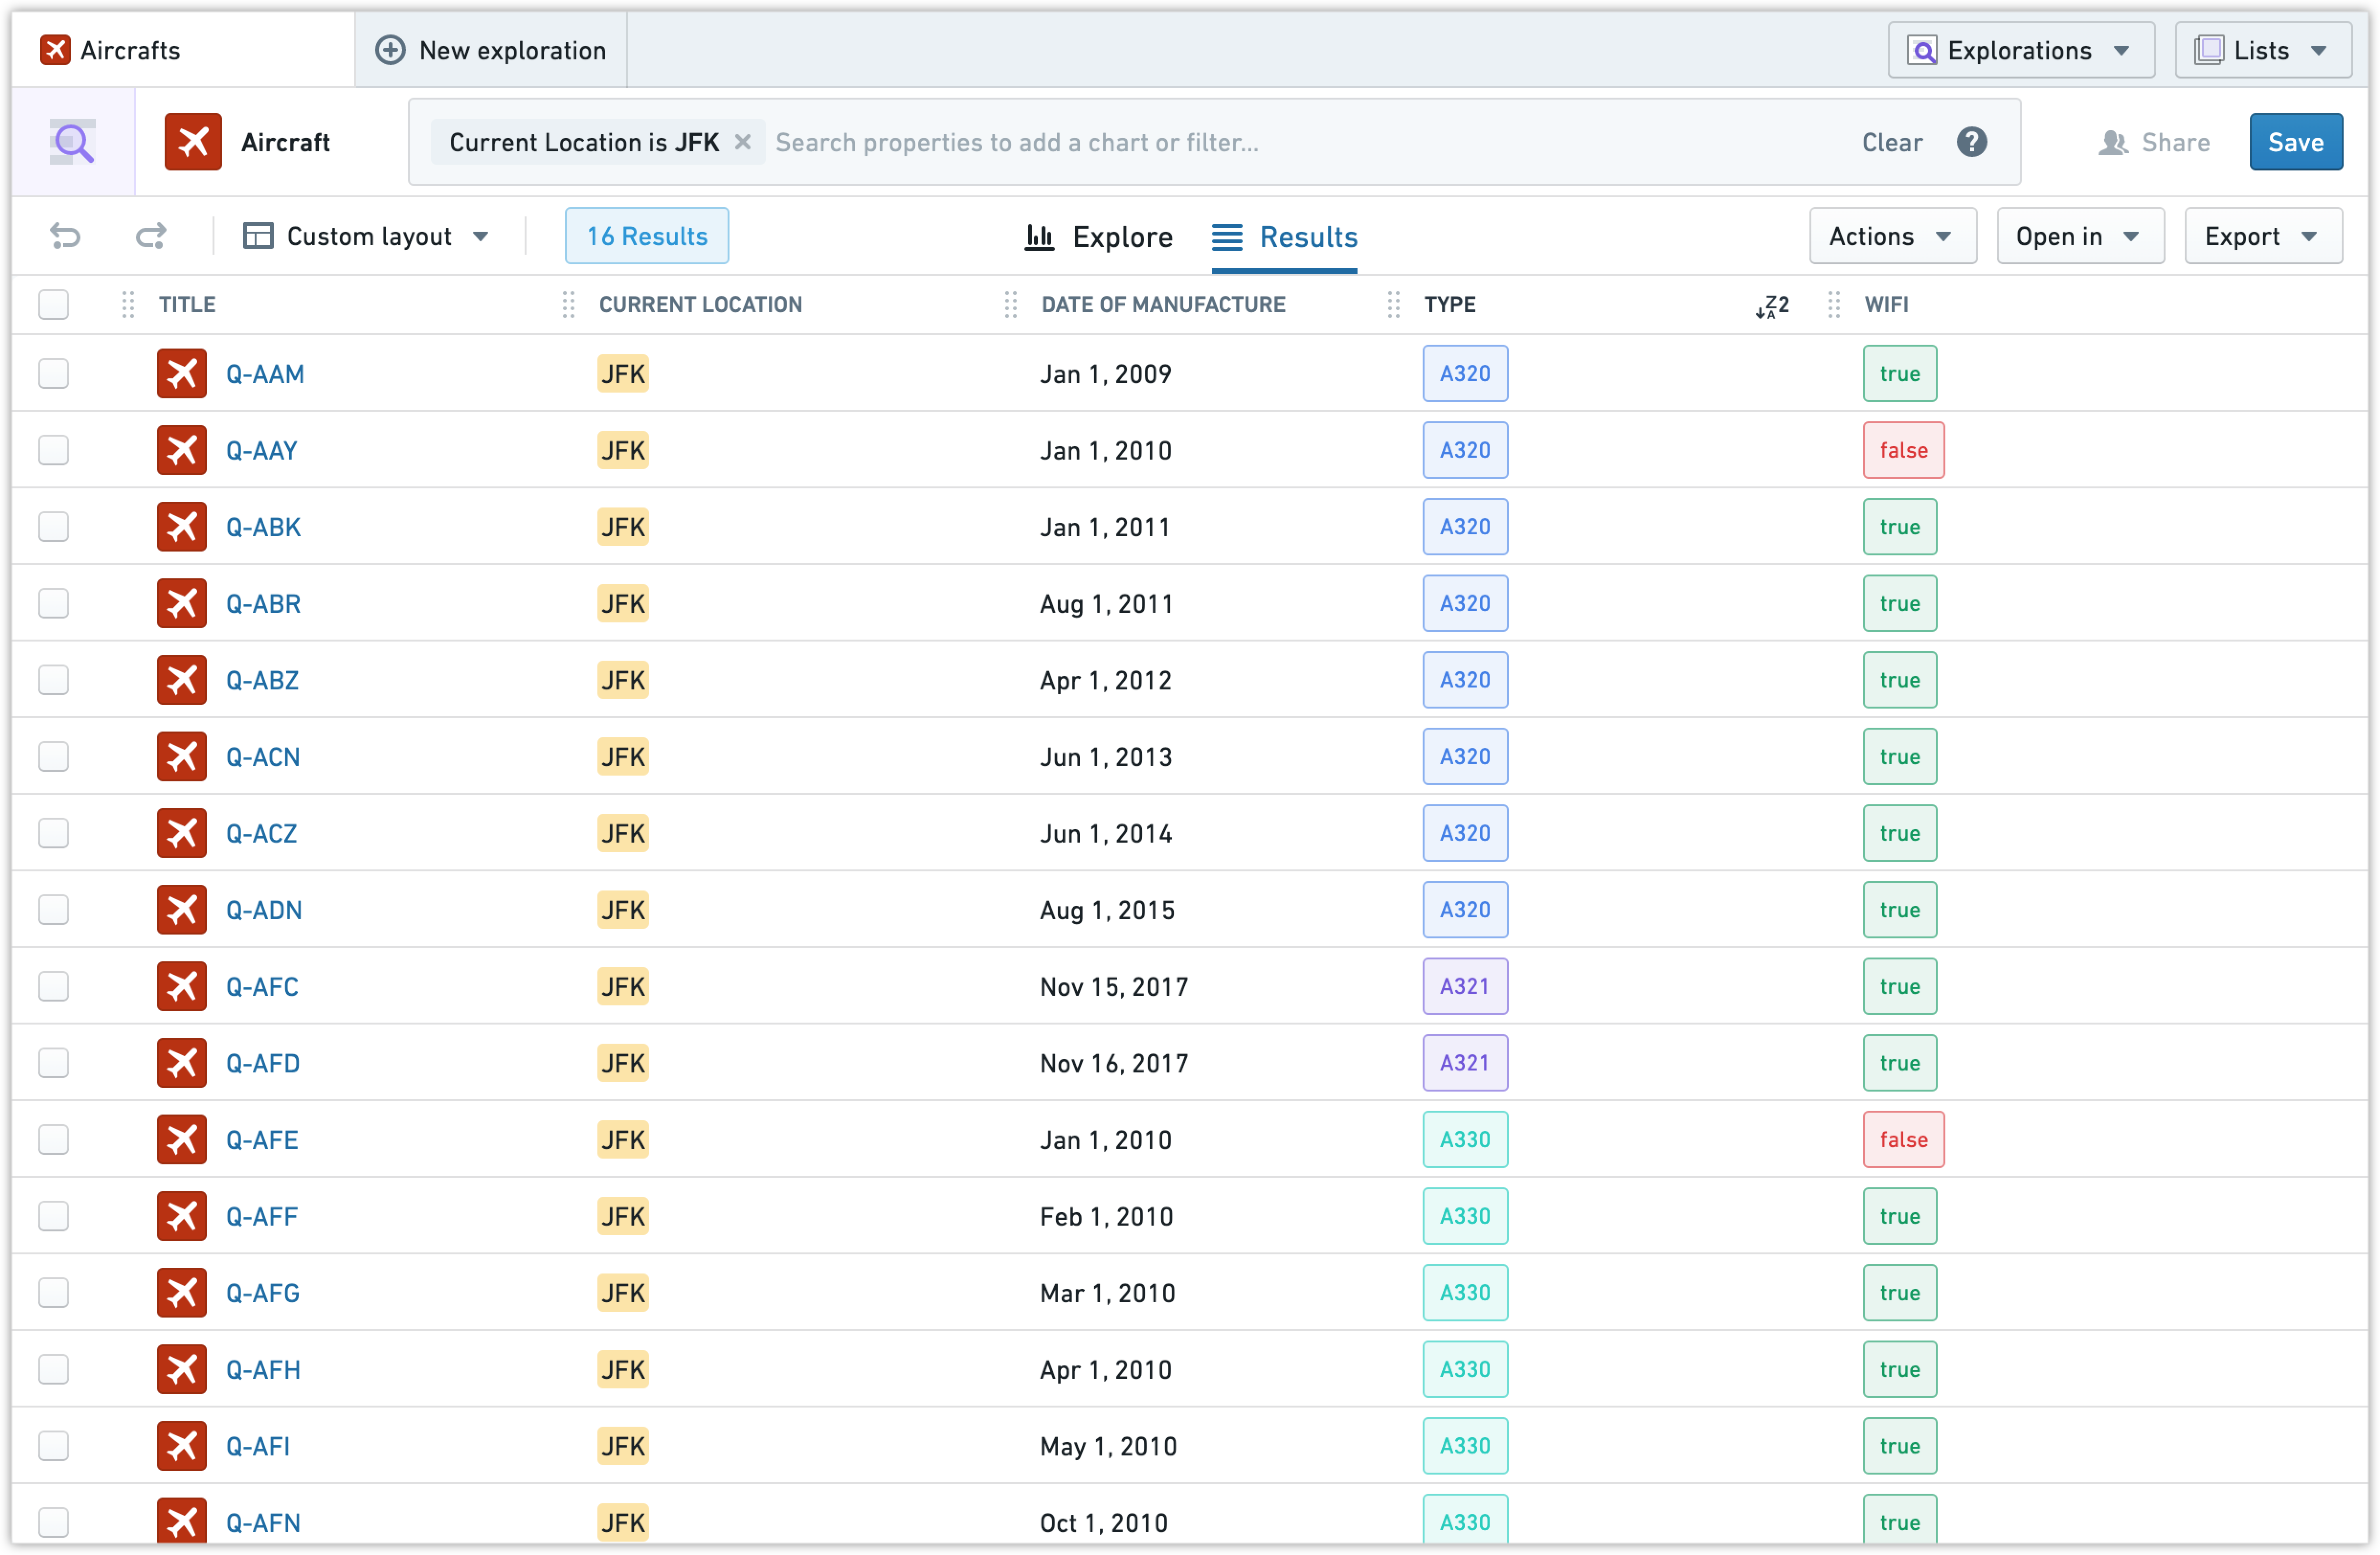2380x1555 pixels.
Task: Expand the Open in dropdown
Action: click(2080, 236)
